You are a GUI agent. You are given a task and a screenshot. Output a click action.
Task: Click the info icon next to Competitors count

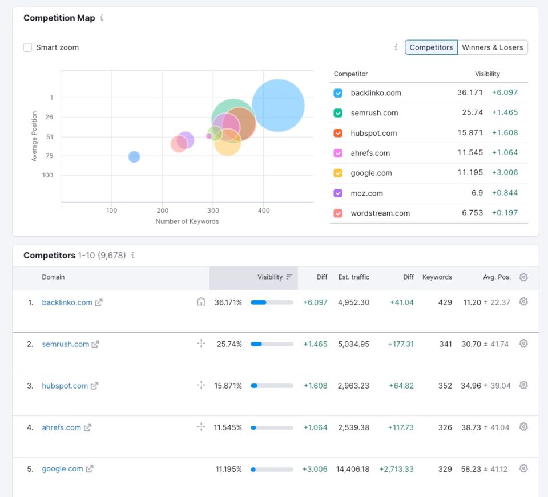click(132, 255)
